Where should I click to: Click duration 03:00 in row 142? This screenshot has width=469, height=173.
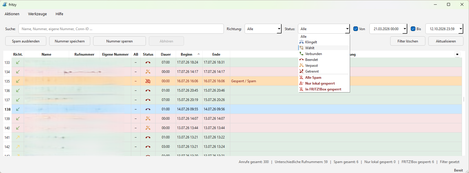click(x=166, y=147)
